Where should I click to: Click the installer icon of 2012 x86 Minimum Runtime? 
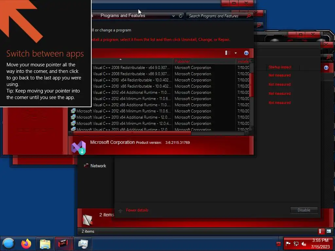coord(73,111)
